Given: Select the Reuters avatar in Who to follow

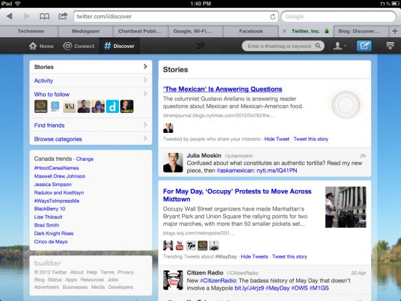Looking at the screenshot, I should point(40,106).
